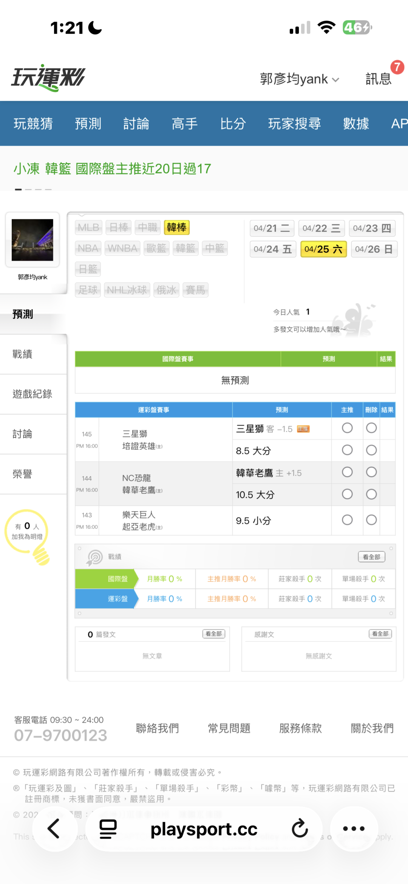Choose date 04/23 四
The image size is (408, 884).
pos(372,228)
